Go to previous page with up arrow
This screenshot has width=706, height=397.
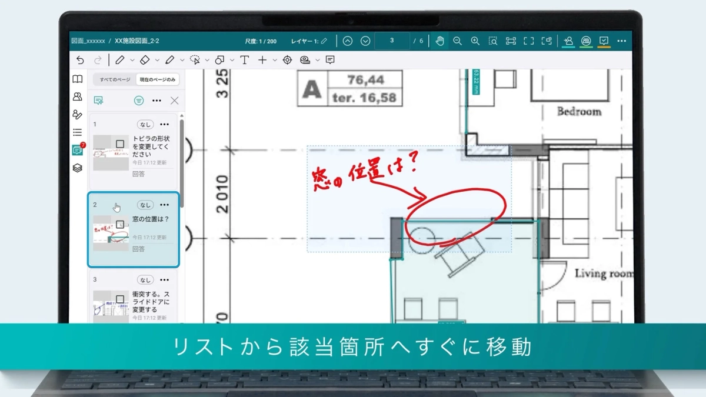coord(348,41)
